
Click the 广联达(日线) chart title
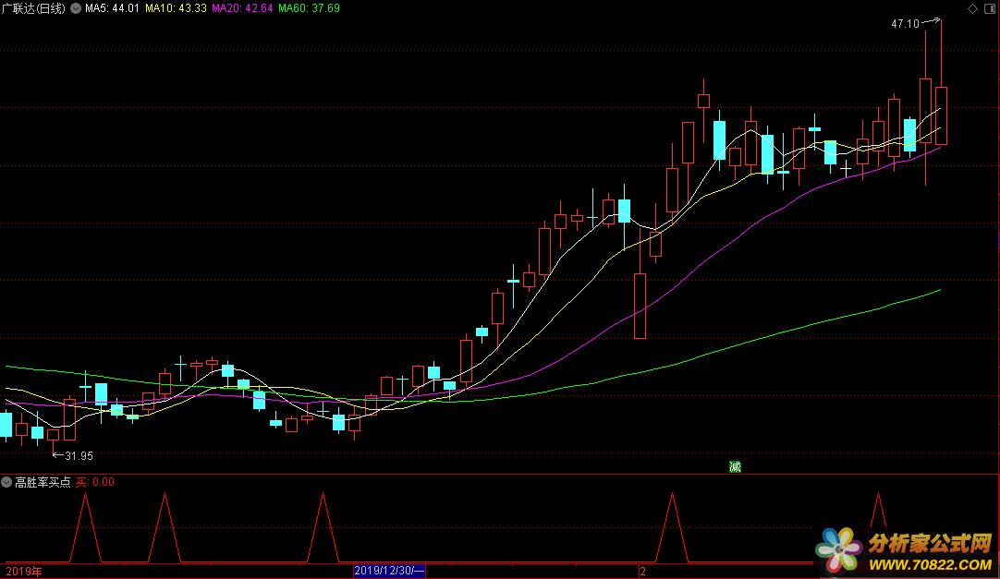tap(34, 8)
